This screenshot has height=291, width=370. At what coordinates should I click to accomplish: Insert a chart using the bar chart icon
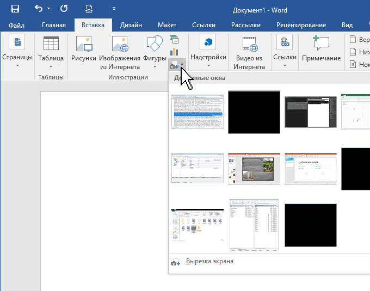click(x=174, y=52)
